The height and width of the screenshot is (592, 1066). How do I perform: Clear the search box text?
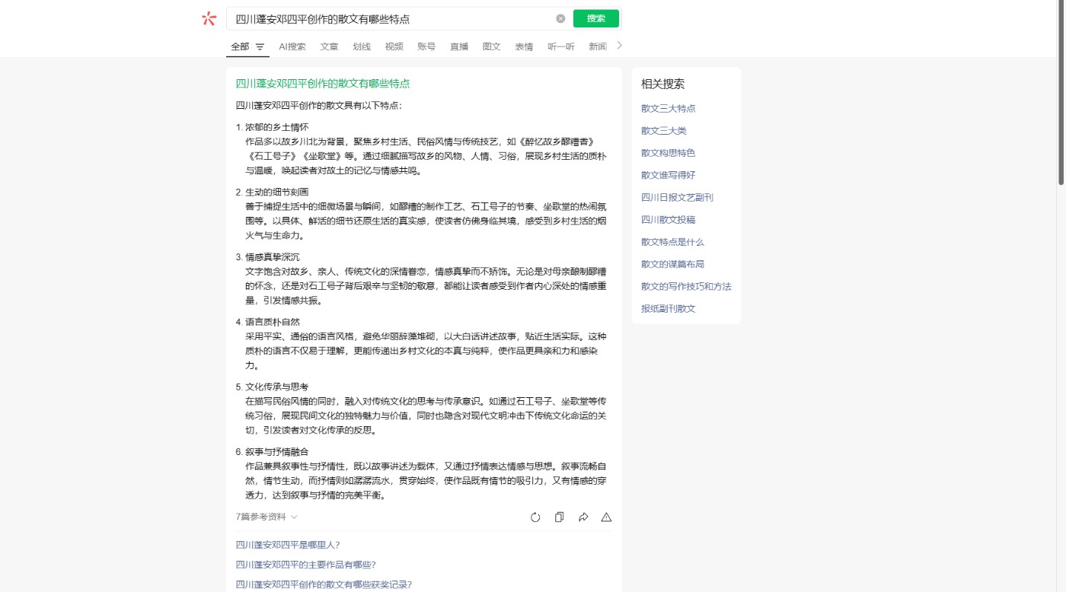pos(560,18)
